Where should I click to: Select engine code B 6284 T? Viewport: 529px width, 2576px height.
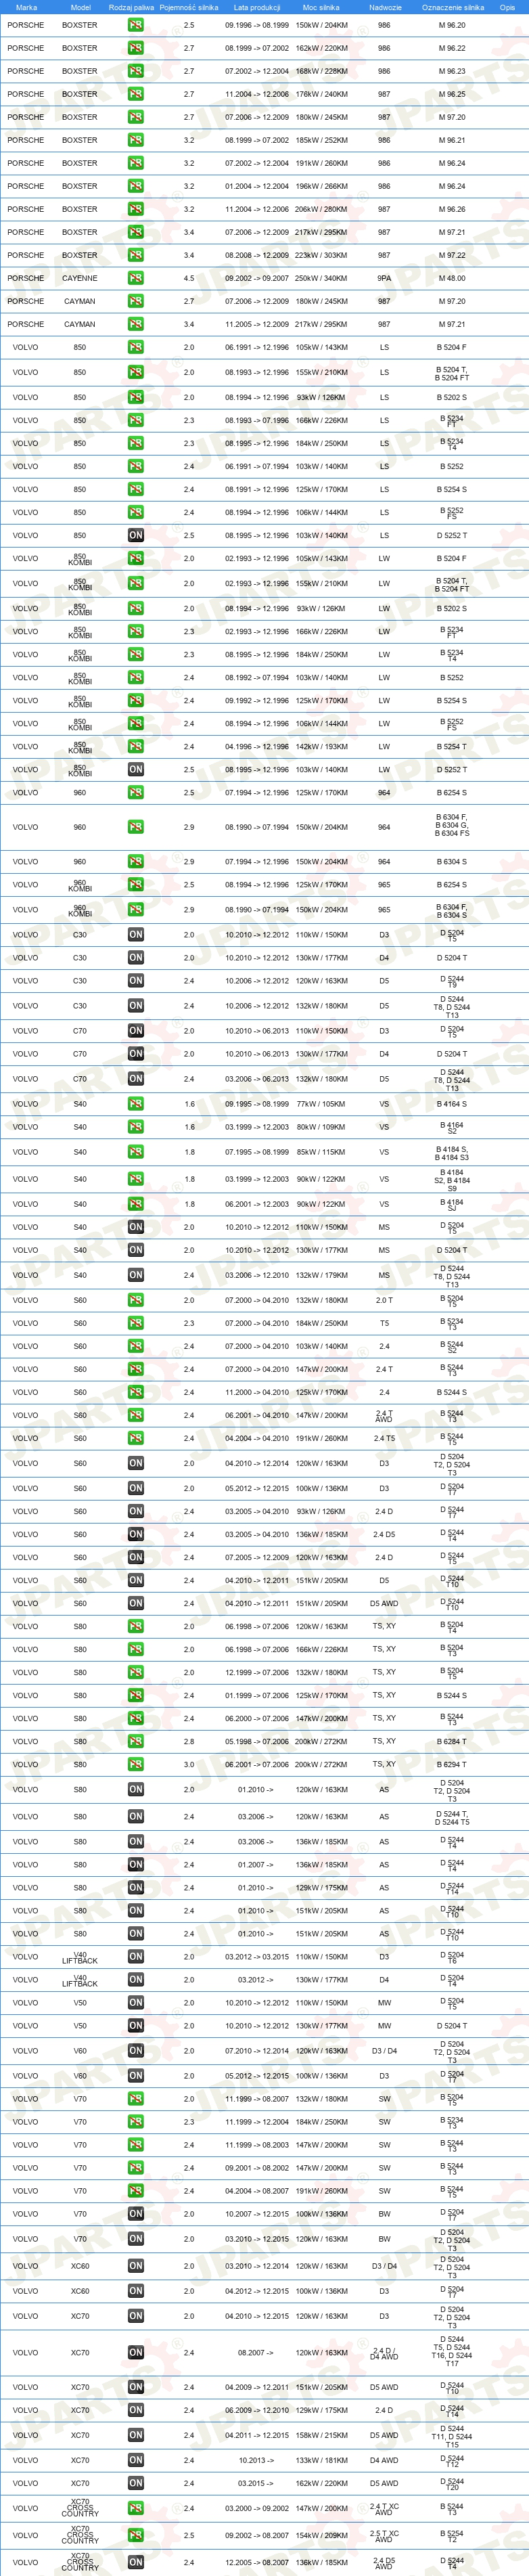(x=452, y=1741)
